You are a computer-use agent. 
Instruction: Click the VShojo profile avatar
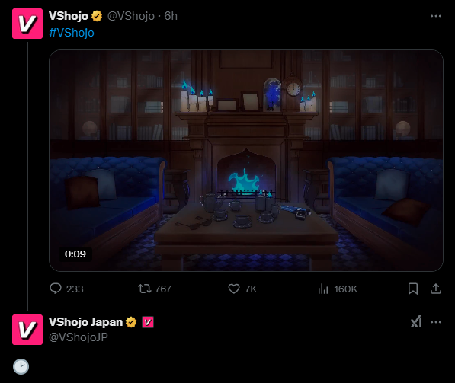tap(27, 24)
